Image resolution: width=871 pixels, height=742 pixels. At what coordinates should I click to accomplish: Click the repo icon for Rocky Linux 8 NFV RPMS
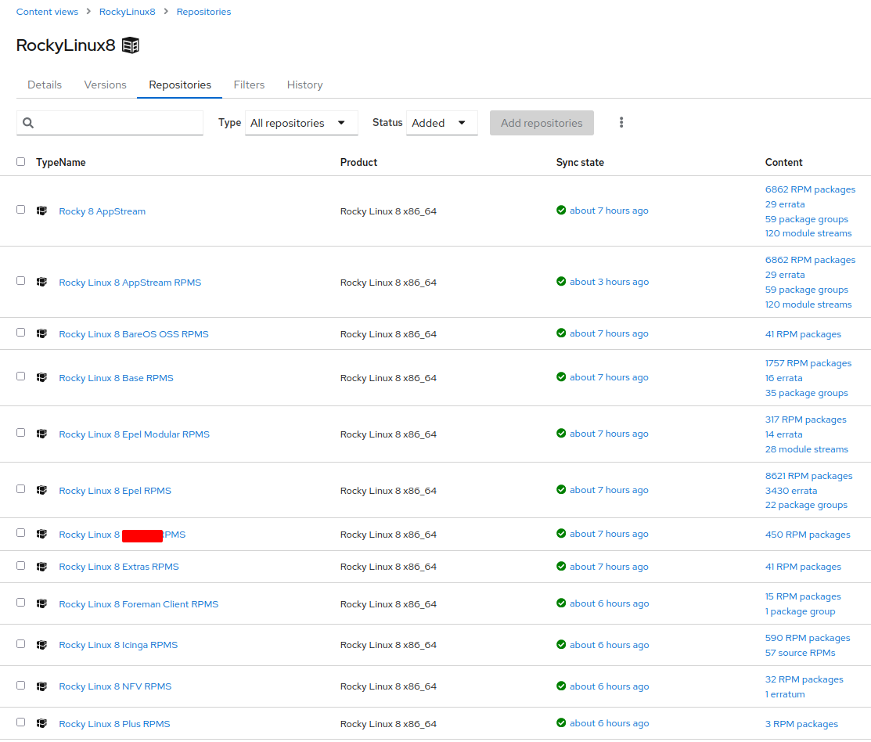point(41,686)
